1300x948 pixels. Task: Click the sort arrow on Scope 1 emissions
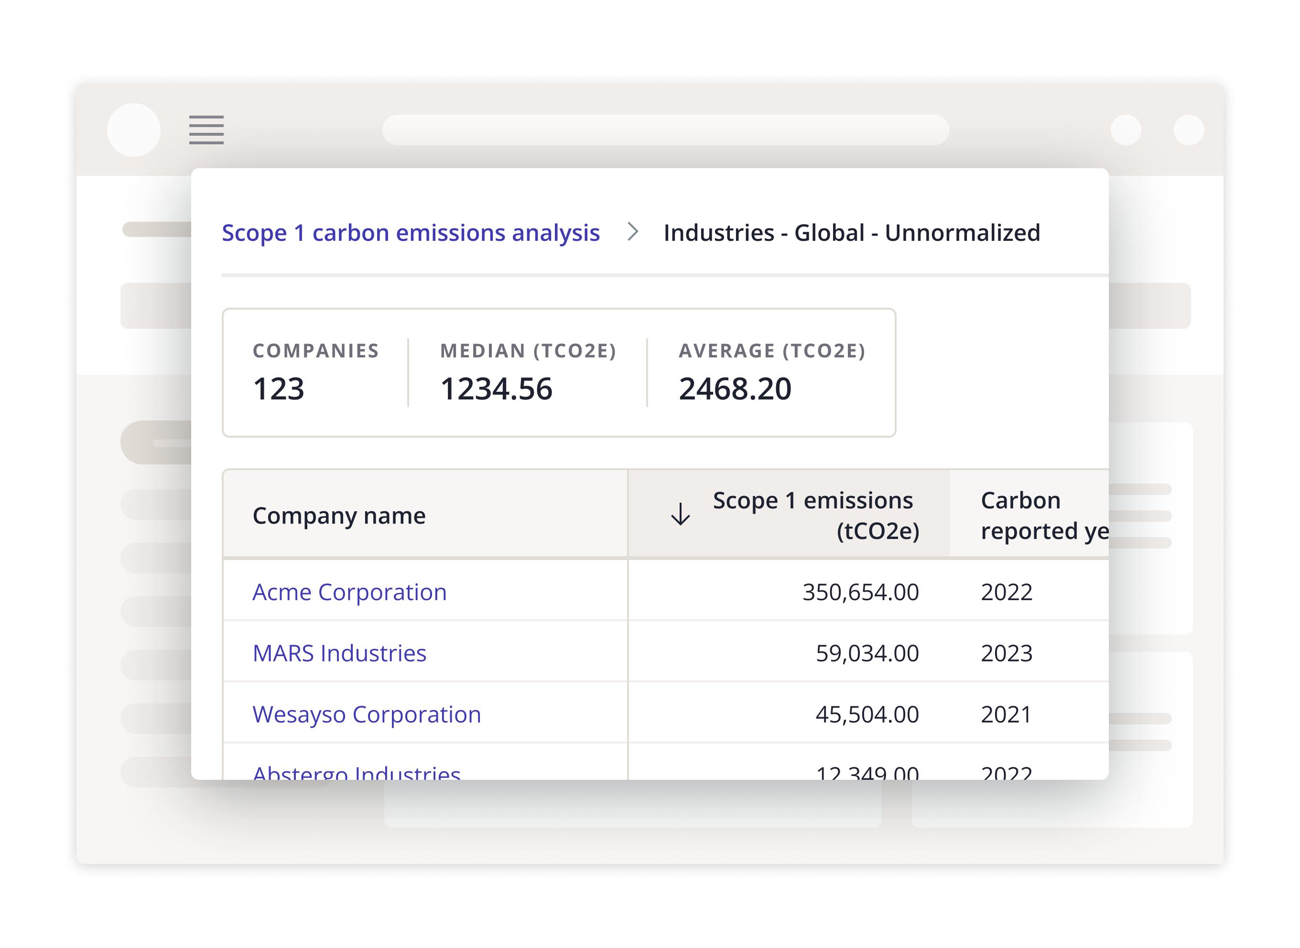pos(680,514)
